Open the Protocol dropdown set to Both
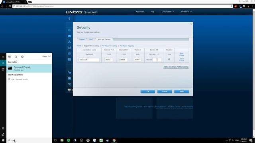The image size is (255, 143). pyautogui.click(x=137, y=60)
